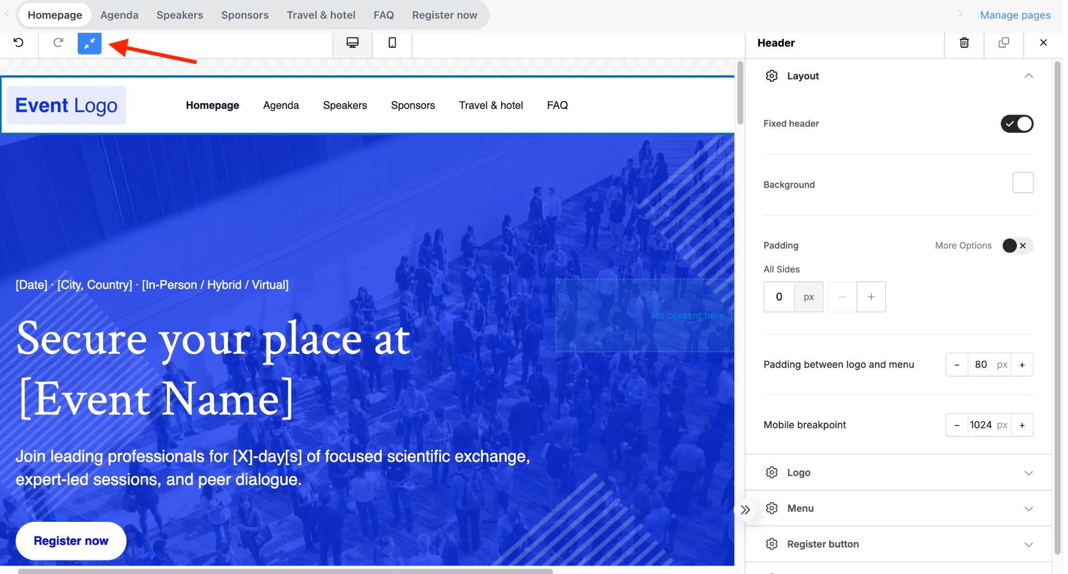Viewport: 1068px width, 574px height.
Task: Click Agenda in the site header menu
Action: (x=281, y=105)
